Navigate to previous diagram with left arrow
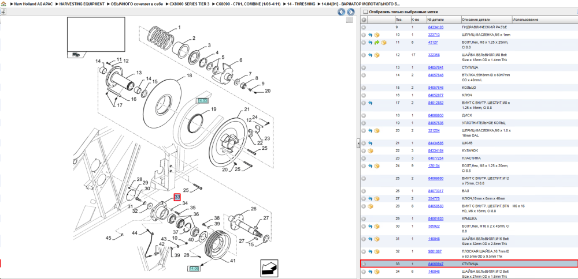This screenshot has width=578, height=279. click(x=342, y=12)
